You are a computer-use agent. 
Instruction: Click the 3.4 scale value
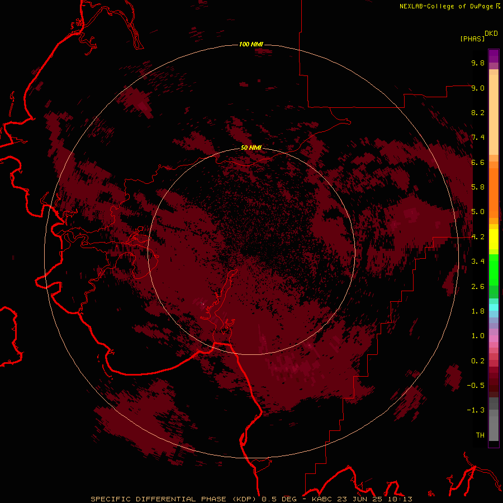478,262
